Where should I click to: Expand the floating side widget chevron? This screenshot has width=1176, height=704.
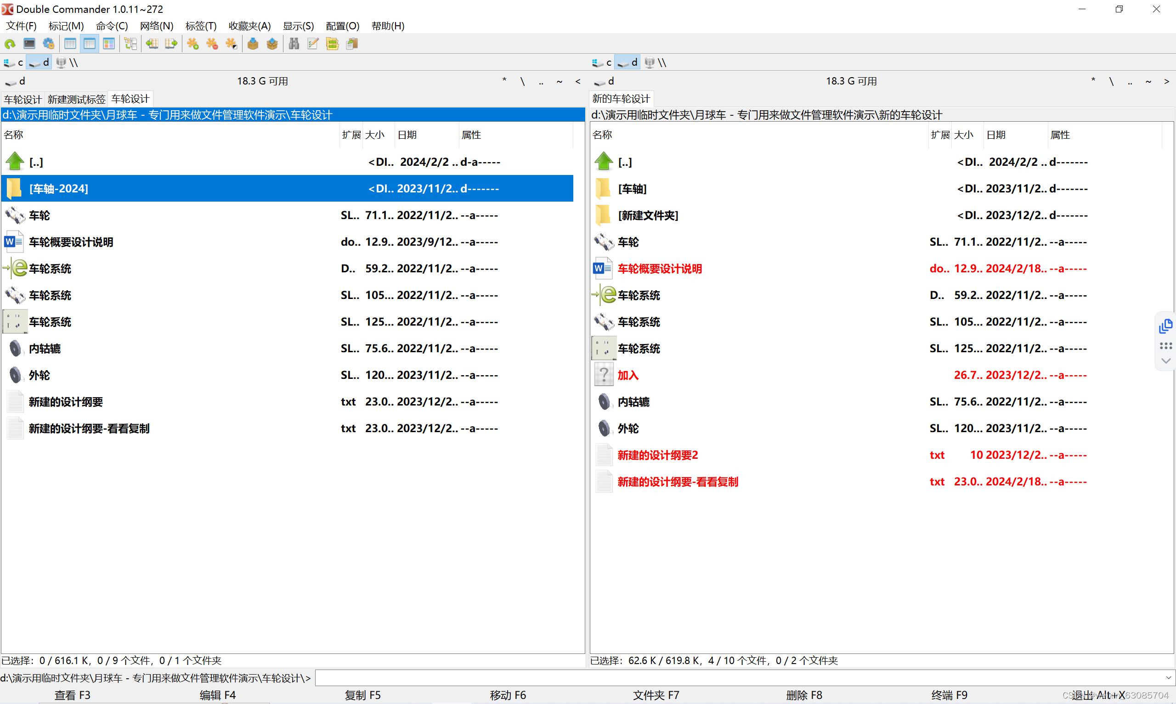[1165, 361]
